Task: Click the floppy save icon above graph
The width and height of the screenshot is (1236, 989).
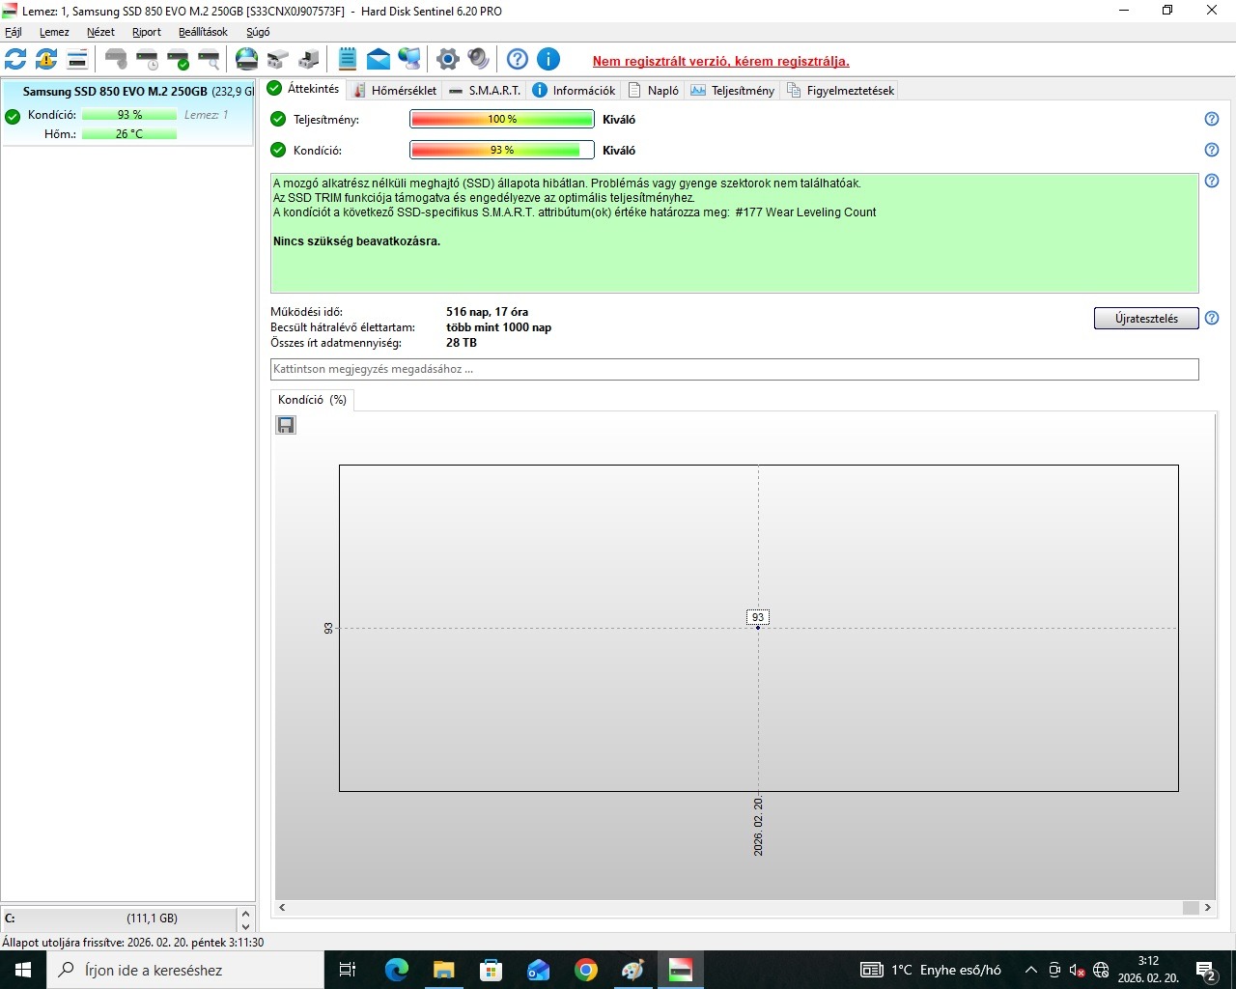Action: tap(286, 425)
